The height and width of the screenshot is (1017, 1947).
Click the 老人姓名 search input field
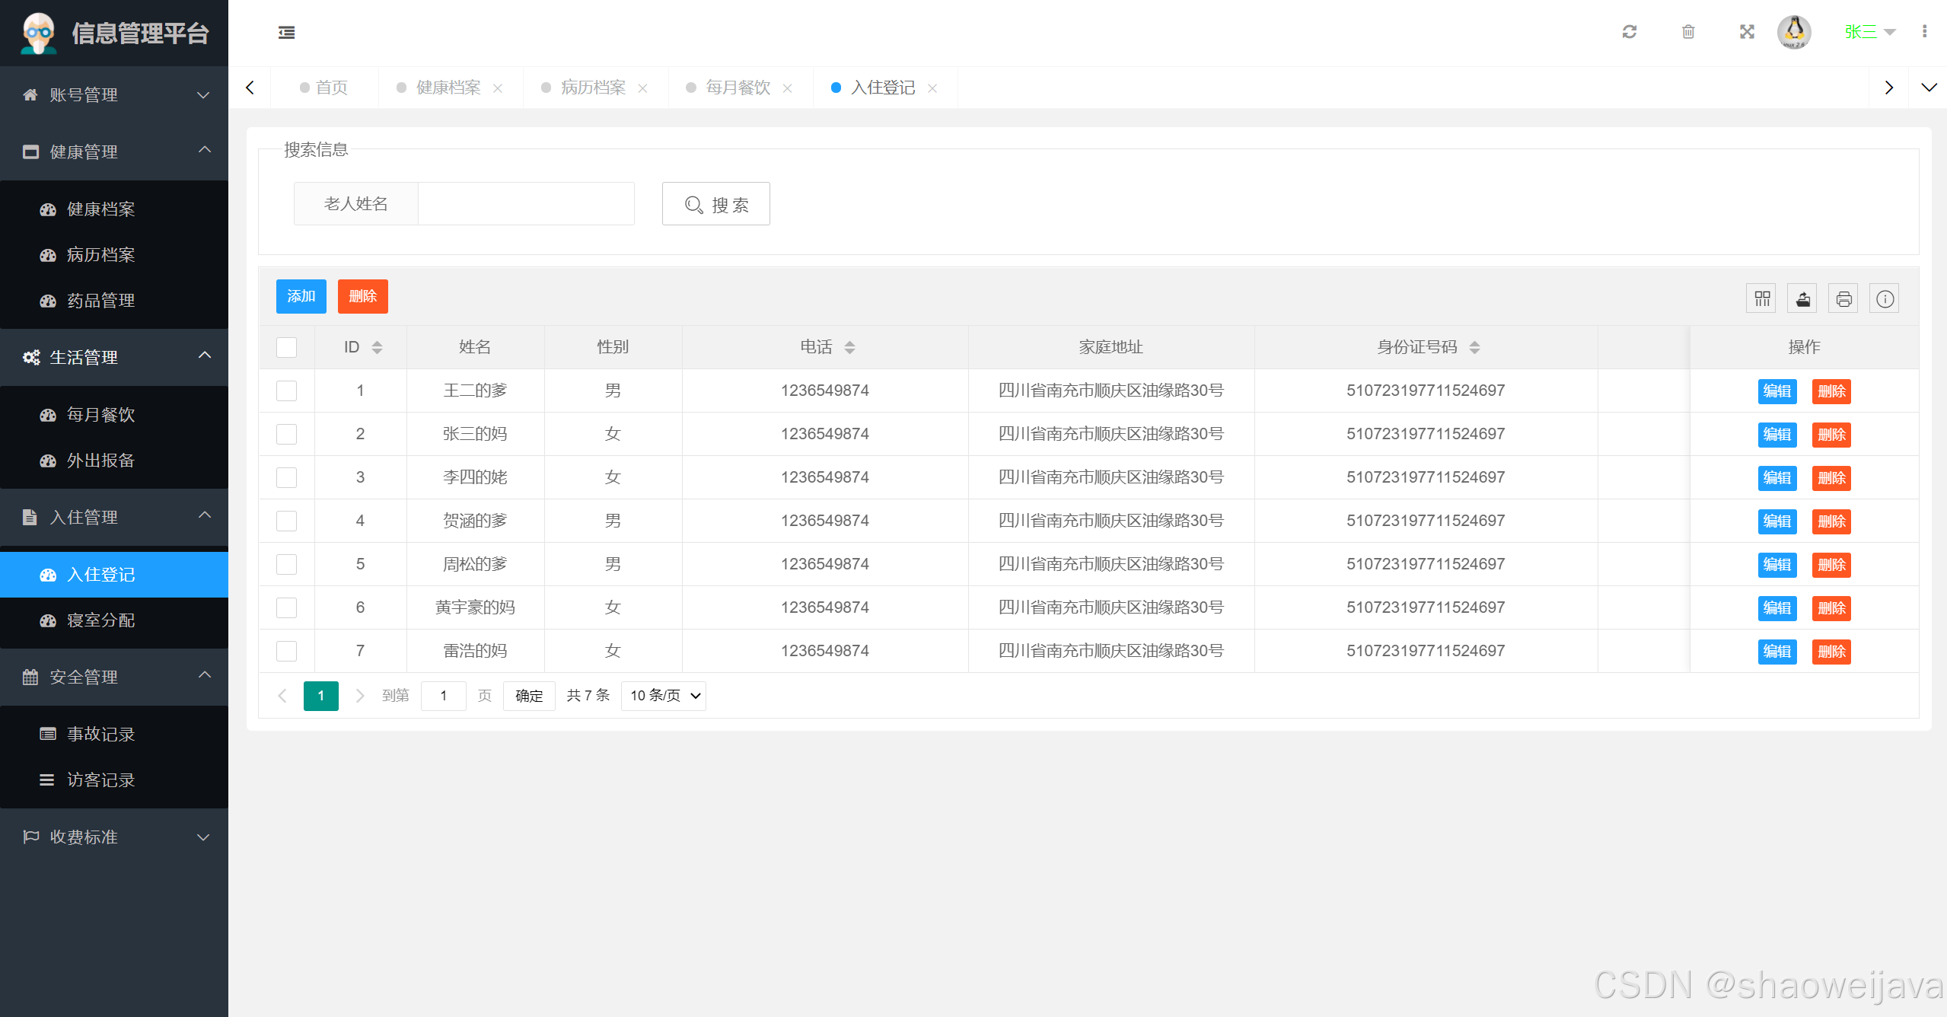coord(526,203)
